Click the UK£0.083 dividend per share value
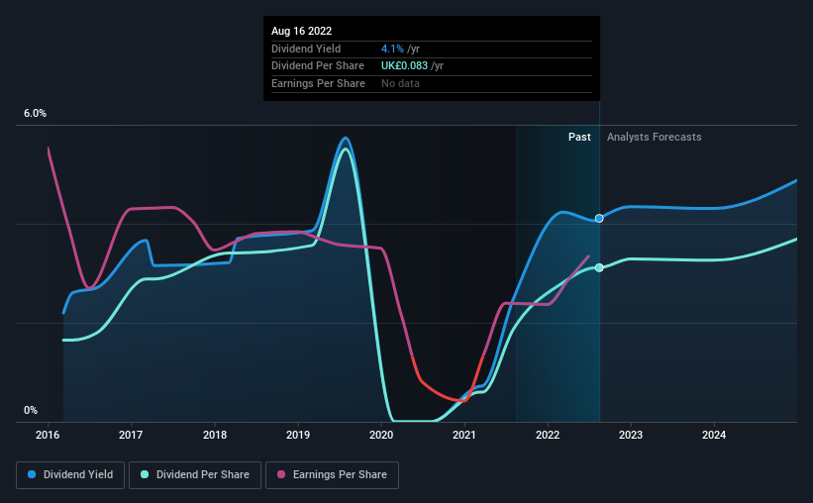The width and height of the screenshot is (813, 503). point(404,66)
